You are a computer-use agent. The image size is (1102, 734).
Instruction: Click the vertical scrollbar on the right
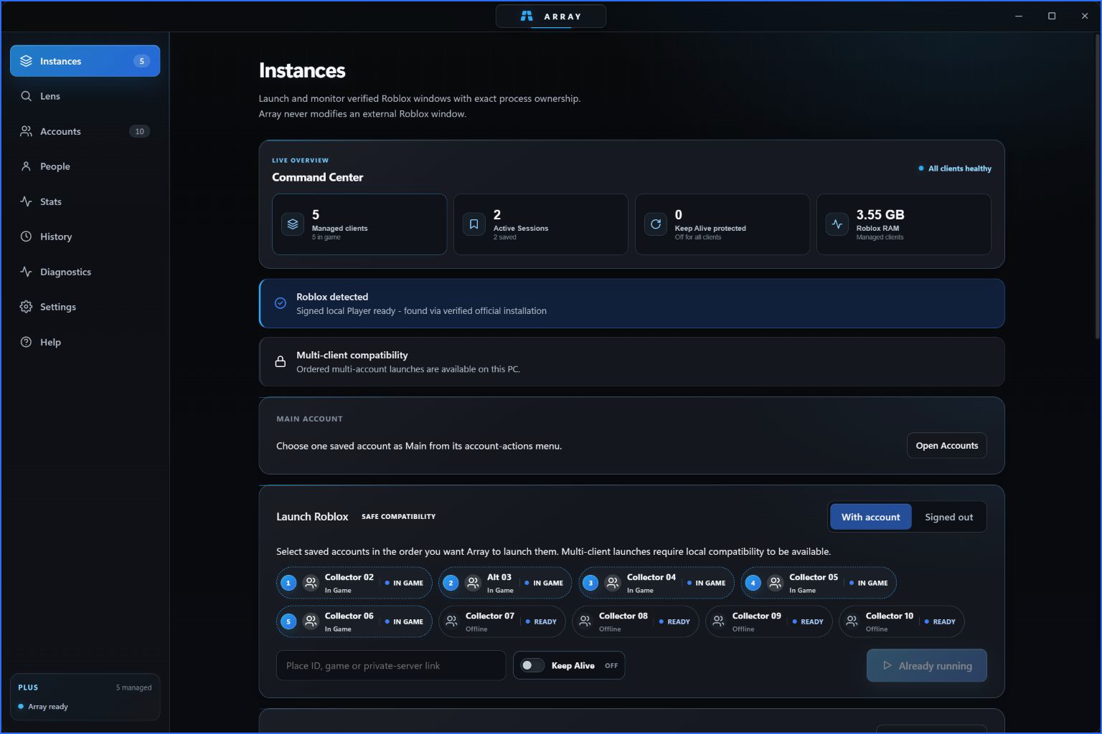point(1097,186)
